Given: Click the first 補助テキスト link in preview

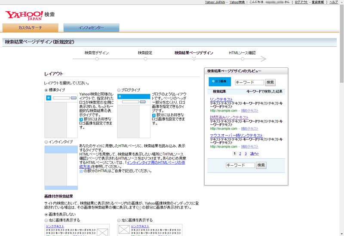Looking at the screenshot, I should 250,111.
